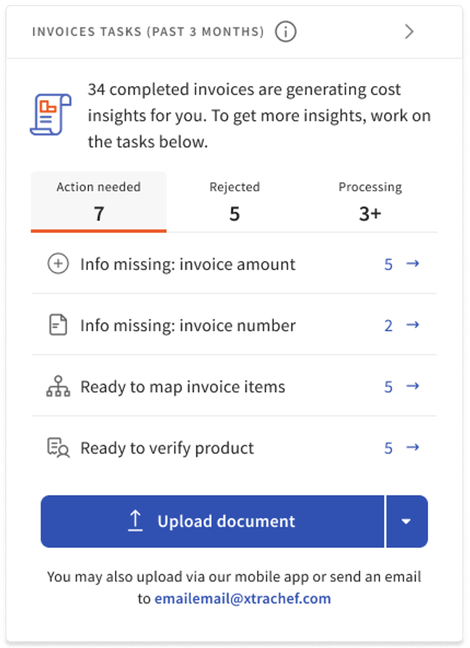
Task: Open the Rejected tab
Action: point(234,201)
